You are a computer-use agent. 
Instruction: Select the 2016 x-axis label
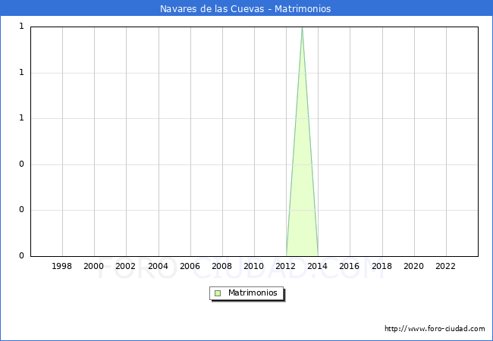pos(350,266)
